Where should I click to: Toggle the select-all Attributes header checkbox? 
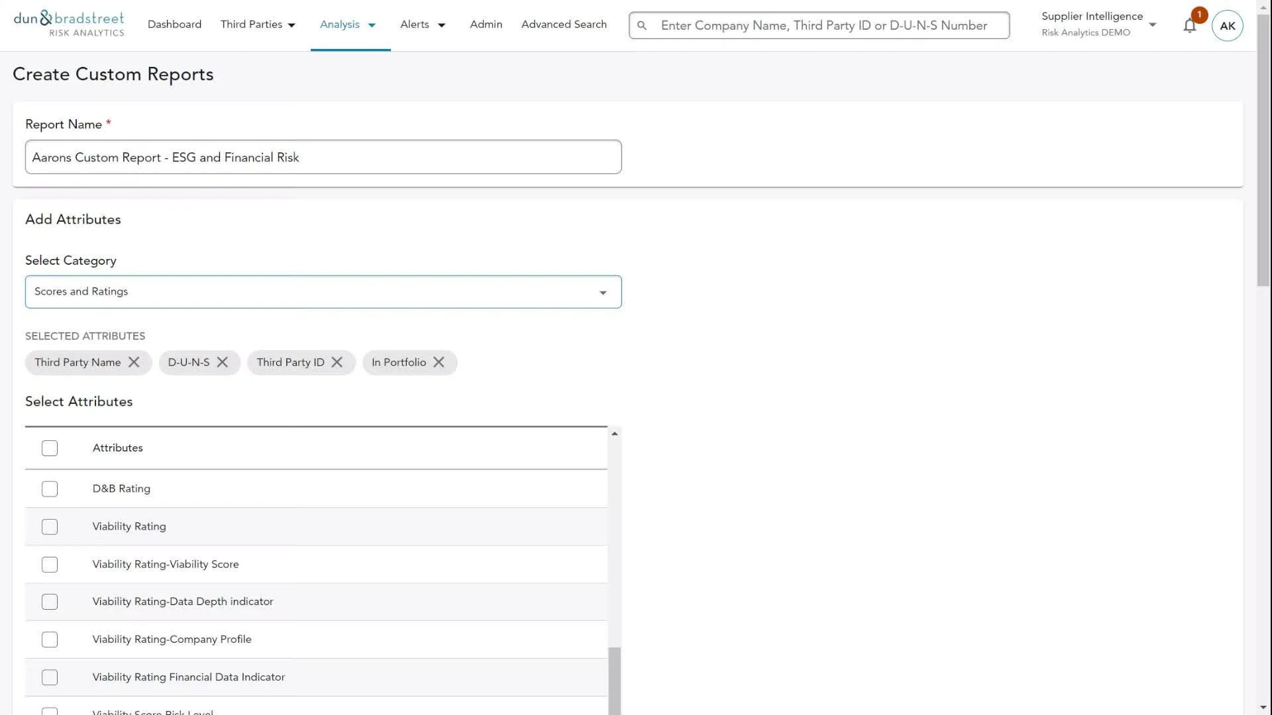(50, 448)
